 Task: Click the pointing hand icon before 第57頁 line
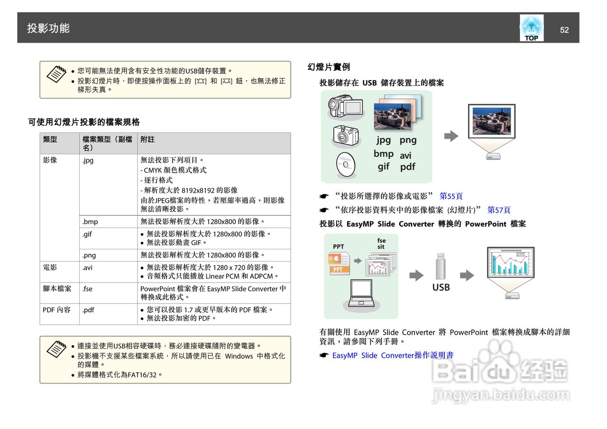[x=324, y=210]
